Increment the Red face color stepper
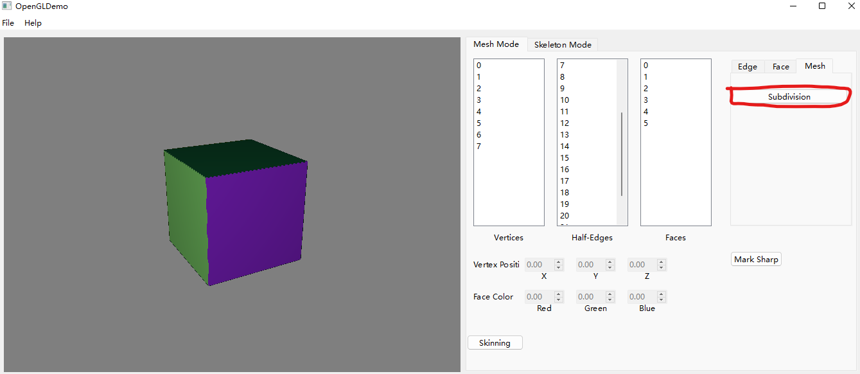This screenshot has height=374, width=860. (x=558, y=294)
